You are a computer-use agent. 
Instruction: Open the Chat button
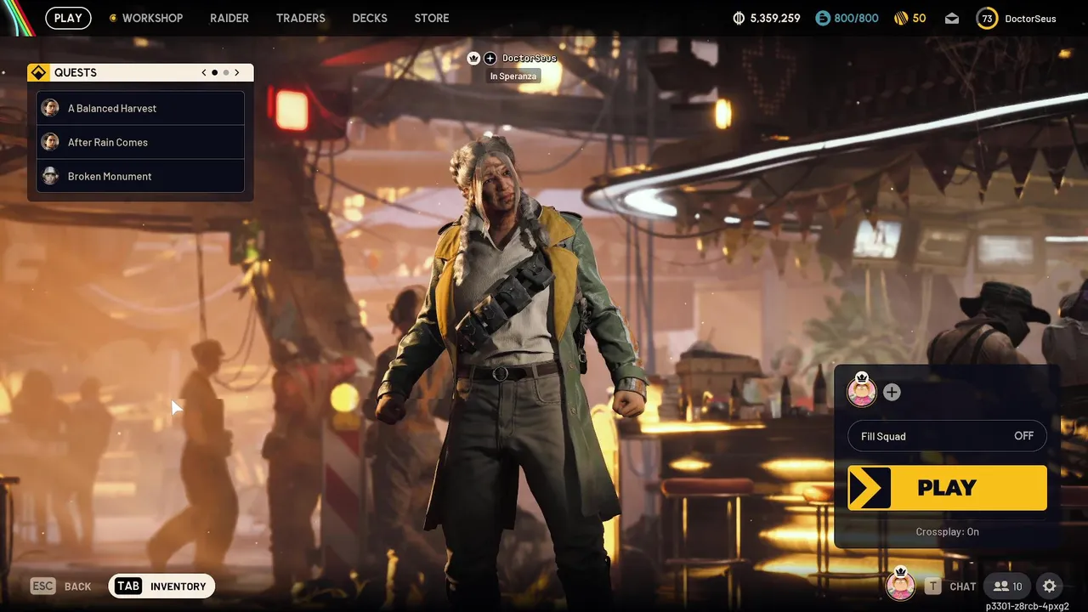pos(950,586)
